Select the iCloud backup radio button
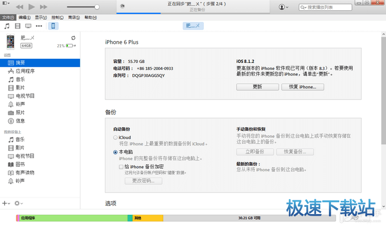The image size is (386, 227). coord(115,137)
